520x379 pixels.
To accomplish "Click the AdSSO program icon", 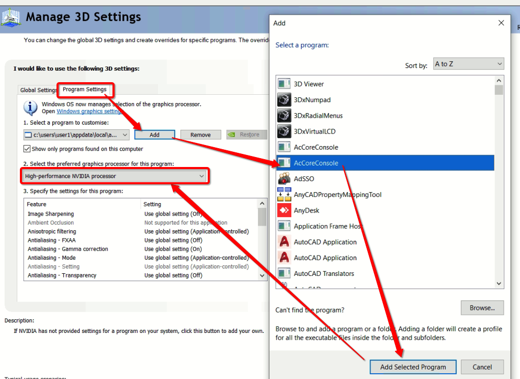I will 283,178.
